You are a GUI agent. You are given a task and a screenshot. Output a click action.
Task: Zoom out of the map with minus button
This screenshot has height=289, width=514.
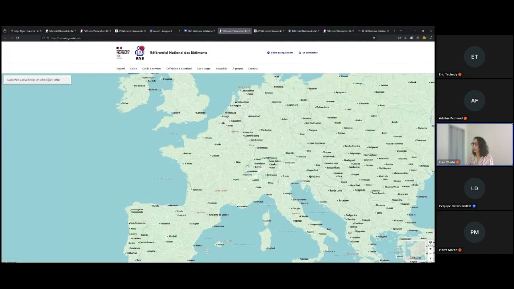(x=430, y=254)
